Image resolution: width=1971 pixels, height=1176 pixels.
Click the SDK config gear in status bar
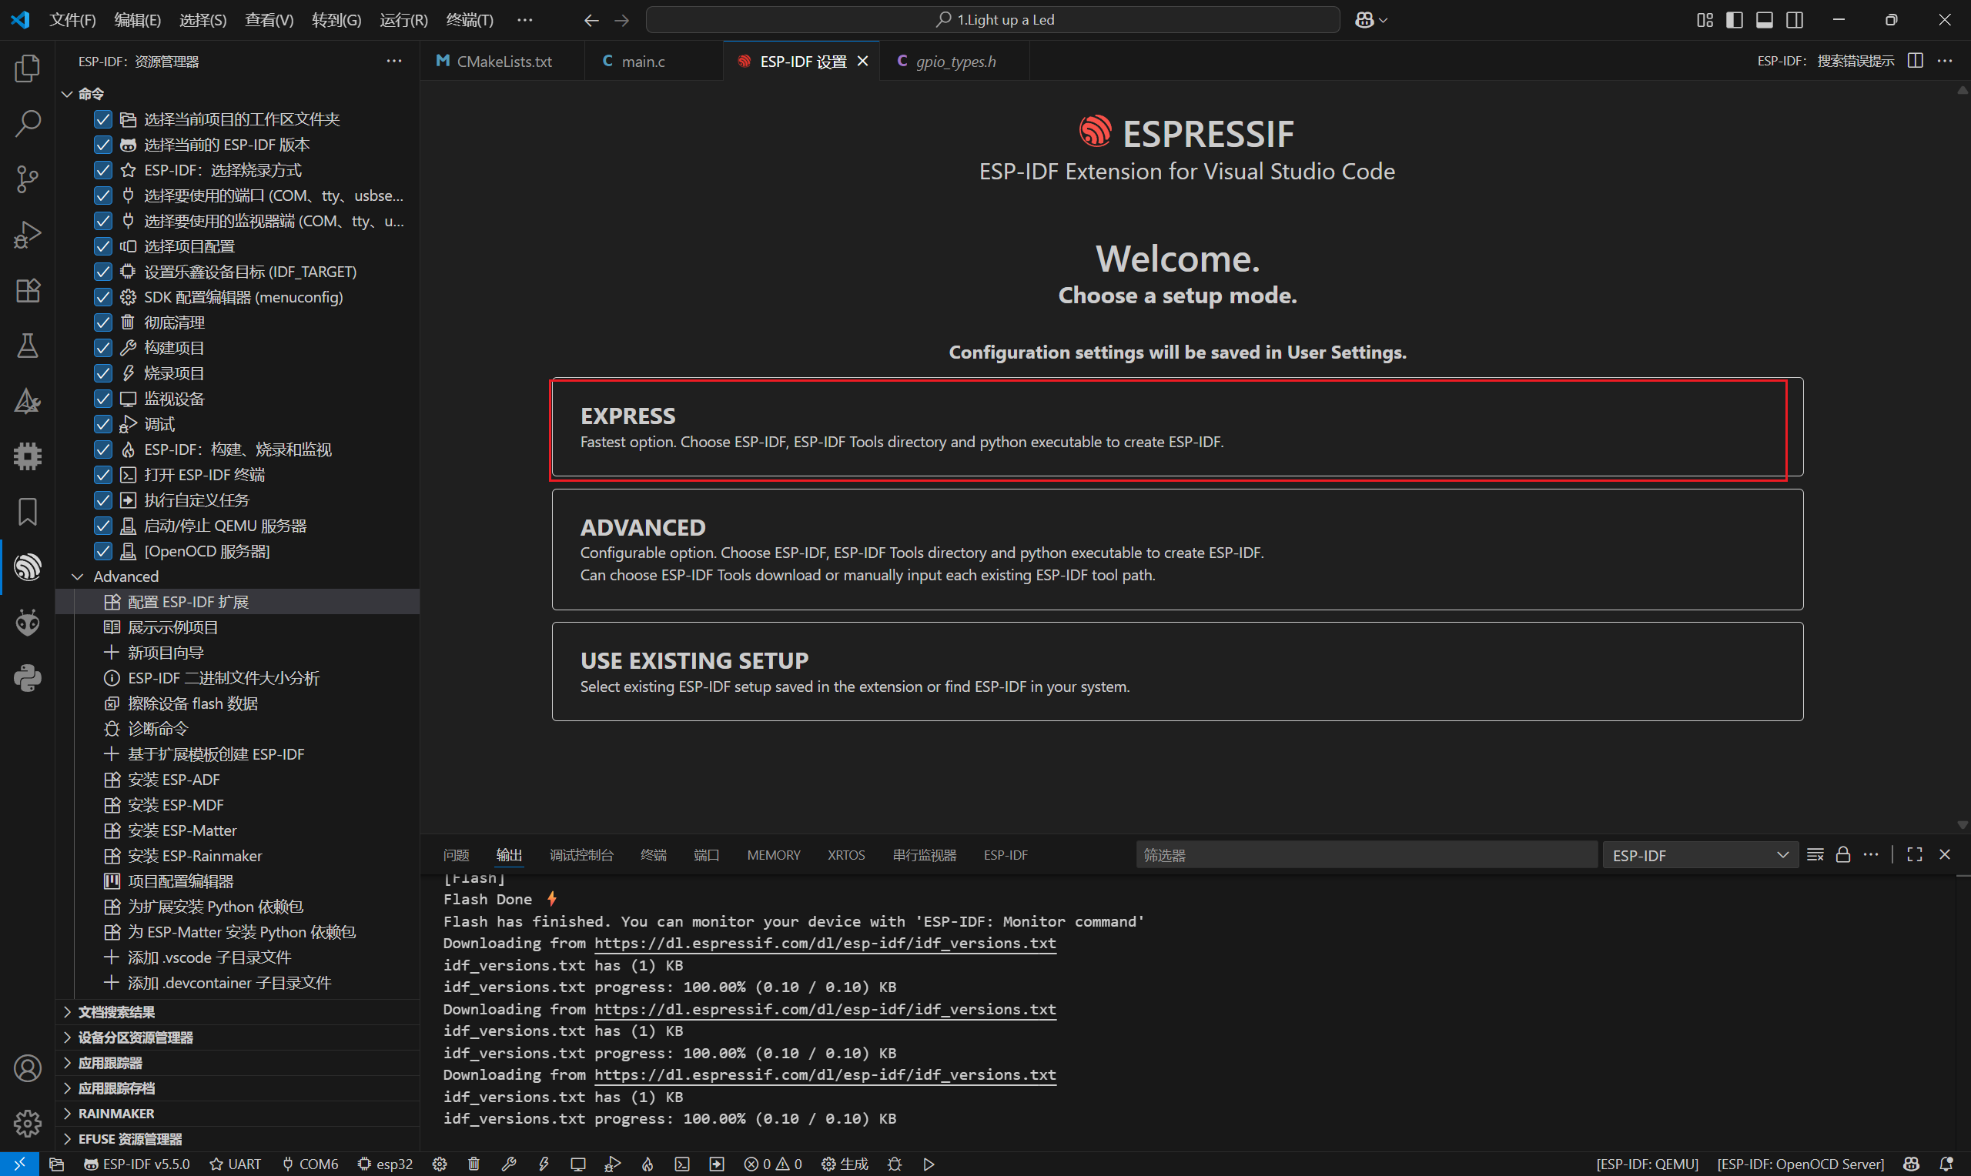point(440,1164)
